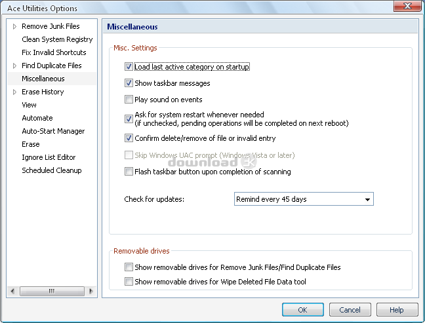
Task: Uncheck Confirm delete/remove of file
Action: point(129,138)
